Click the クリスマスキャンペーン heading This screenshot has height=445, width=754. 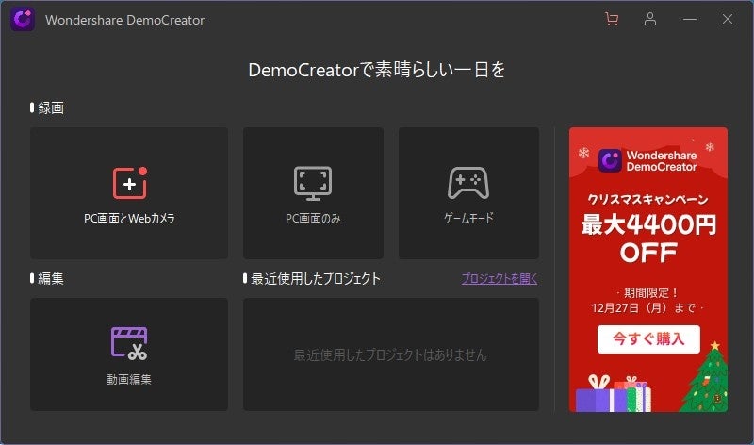[647, 199]
